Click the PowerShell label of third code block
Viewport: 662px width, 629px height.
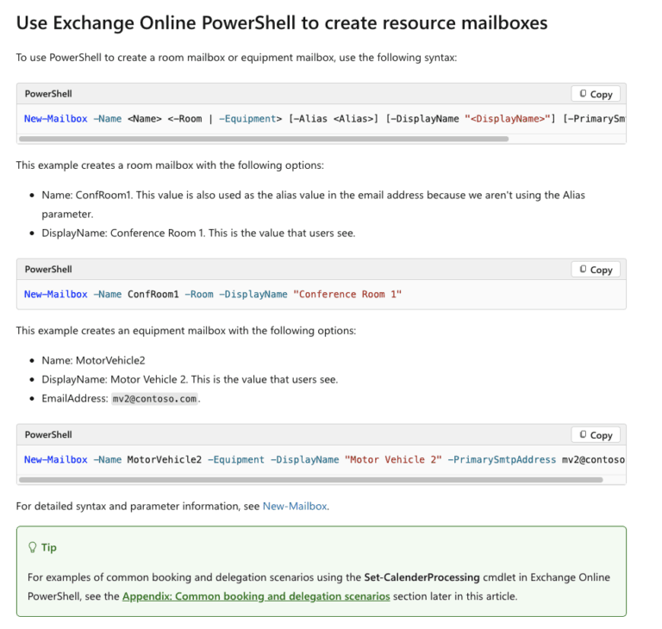(x=48, y=435)
